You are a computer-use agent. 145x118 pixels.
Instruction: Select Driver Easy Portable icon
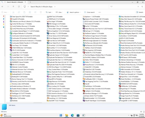[48, 33]
